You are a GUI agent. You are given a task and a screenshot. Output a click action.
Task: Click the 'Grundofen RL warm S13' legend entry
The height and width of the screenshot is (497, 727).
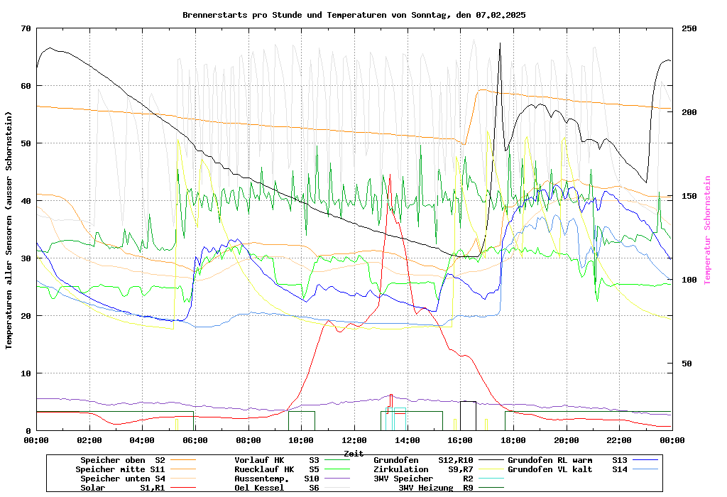(x=567, y=460)
